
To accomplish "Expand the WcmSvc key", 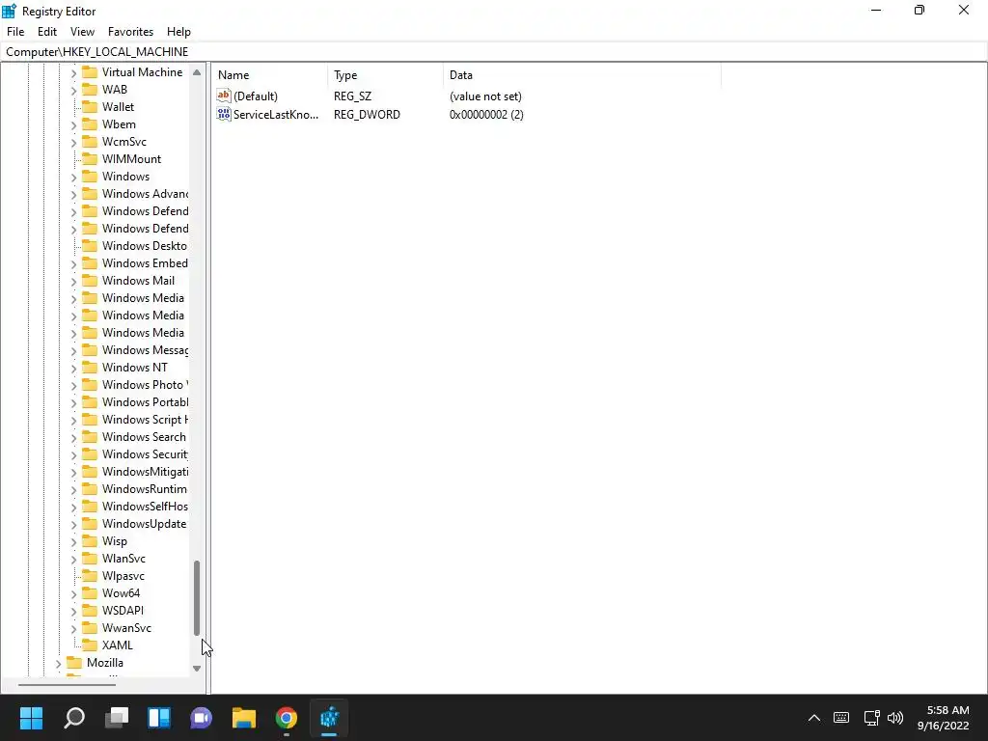I will [x=73, y=143].
